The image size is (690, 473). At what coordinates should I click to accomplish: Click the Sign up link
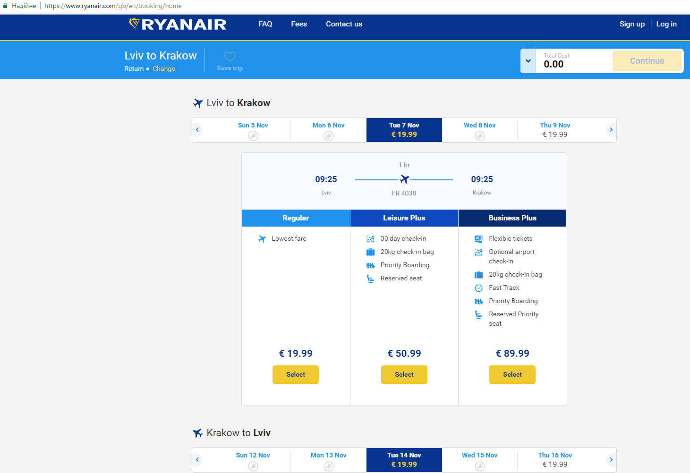pyautogui.click(x=632, y=24)
